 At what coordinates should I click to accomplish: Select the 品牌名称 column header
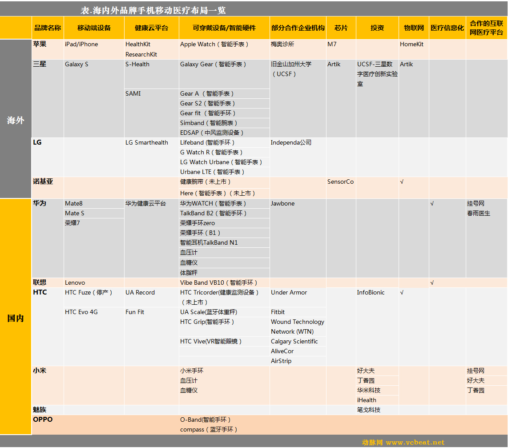(x=48, y=28)
